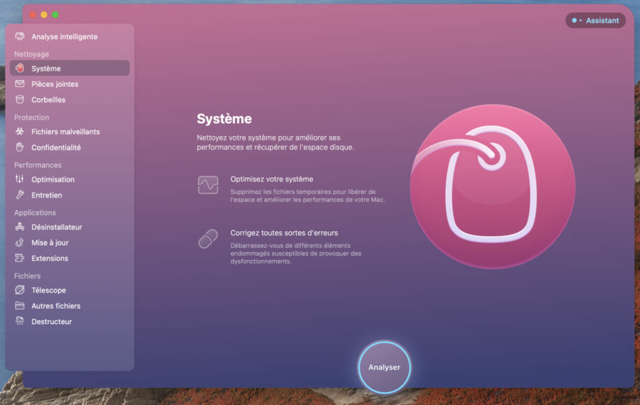Select Entretien under Performances
Viewport: 640px width, 405px height.
point(48,195)
